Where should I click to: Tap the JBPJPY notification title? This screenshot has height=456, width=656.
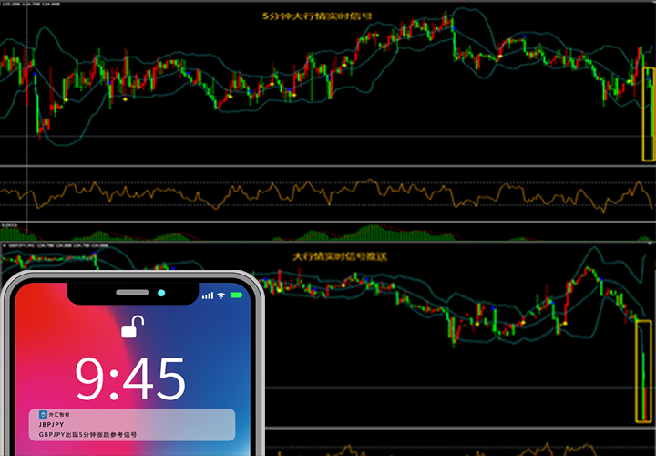53,425
